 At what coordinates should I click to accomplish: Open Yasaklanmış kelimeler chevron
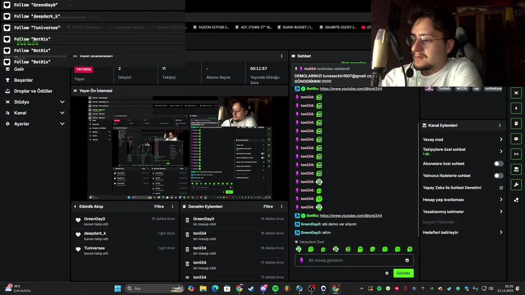[501, 211]
